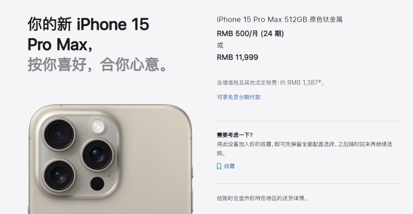Click the bookmark icon beside 收藏
The width and height of the screenshot is (413, 214).
[219, 166]
